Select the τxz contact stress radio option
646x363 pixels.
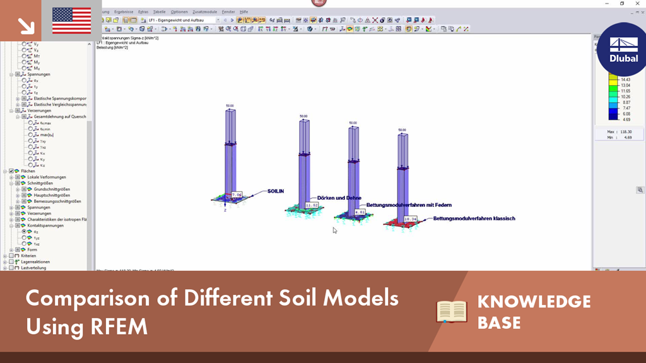pyautogui.click(x=25, y=244)
